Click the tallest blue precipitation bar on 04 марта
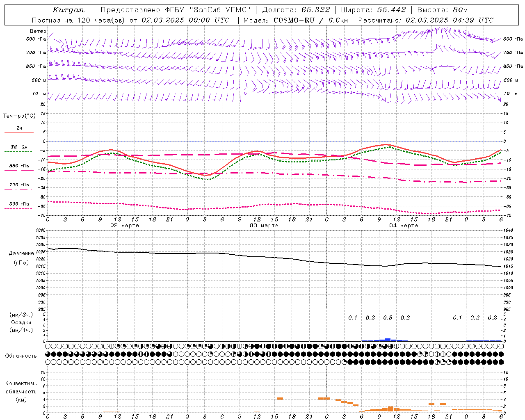The height and width of the screenshot is (420, 525). coord(388,340)
